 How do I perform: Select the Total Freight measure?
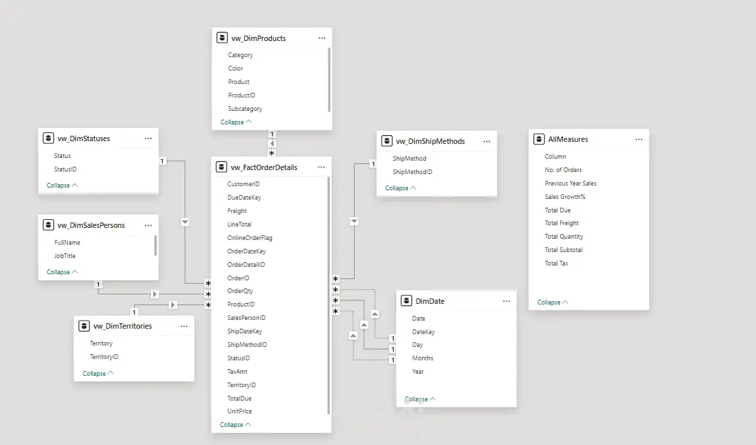pyautogui.click(x=561, y=223)
